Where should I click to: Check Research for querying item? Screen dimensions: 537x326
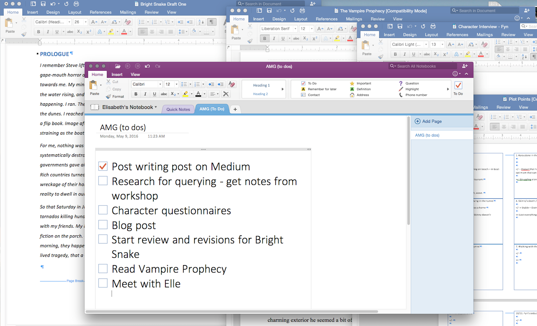(x=103, y=181)
